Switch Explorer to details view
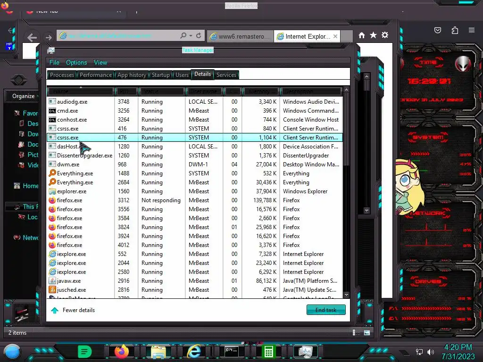 point(354,332)
